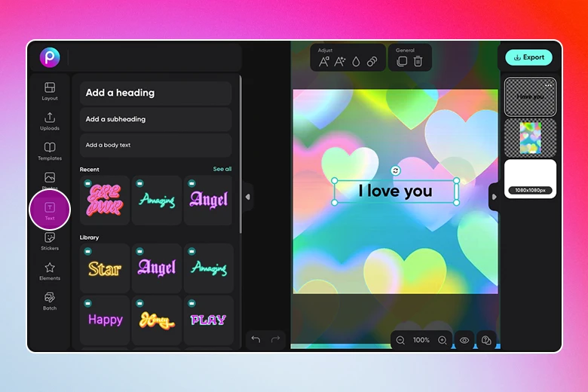Zoom in on the canvas
The height and width of the screenshot is (392, 588).
point(443,340)
